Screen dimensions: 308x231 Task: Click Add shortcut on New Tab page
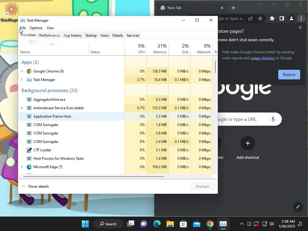tap(248, 148)
